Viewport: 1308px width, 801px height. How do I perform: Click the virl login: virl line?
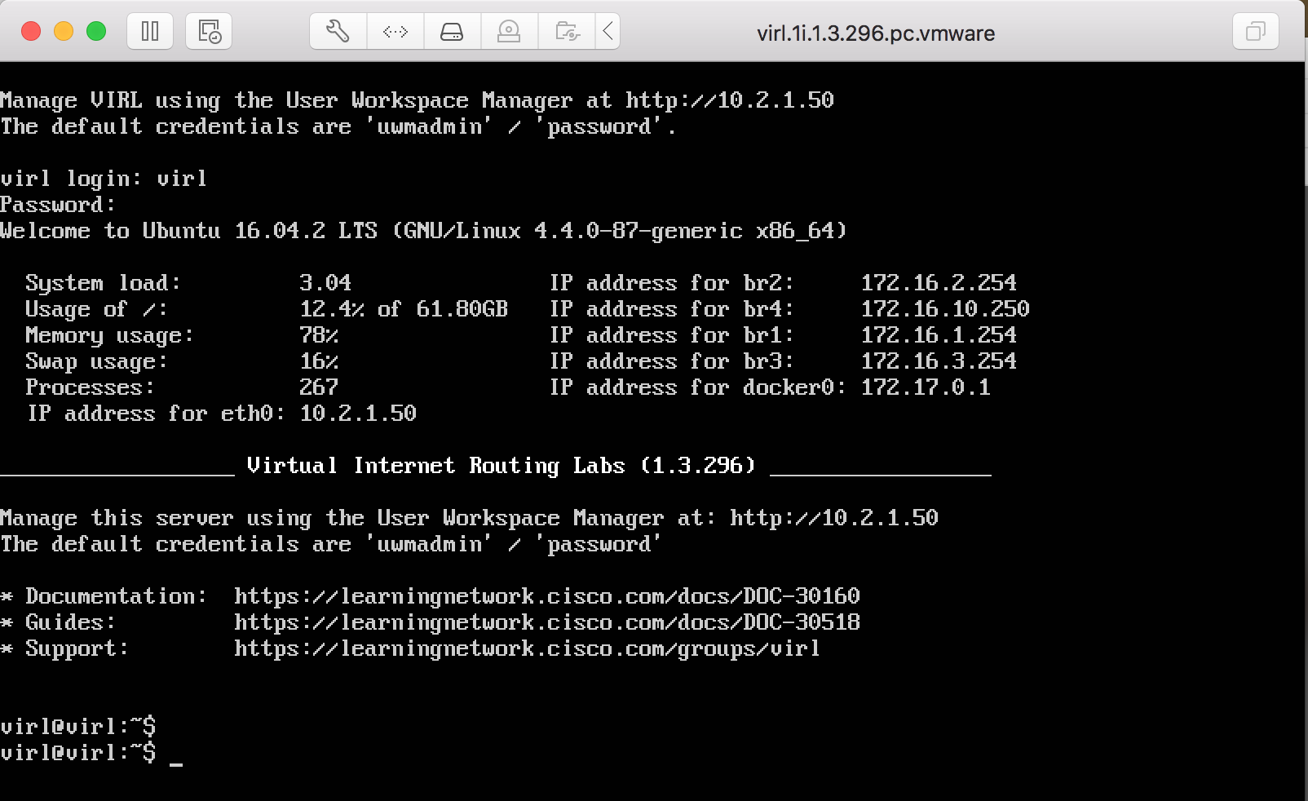click(x=104, y=179)
